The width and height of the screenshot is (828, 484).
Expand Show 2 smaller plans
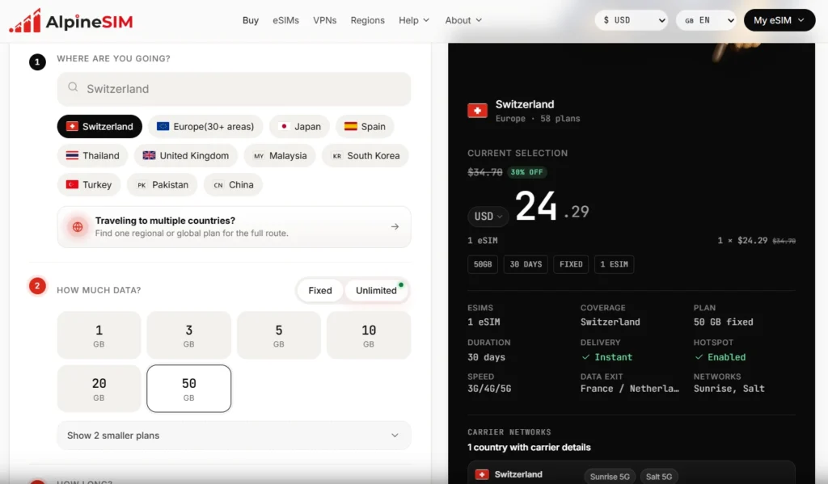tap(234, 436)
